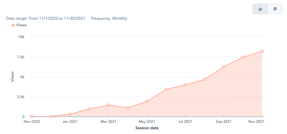Image resolution: width=287 pixels, height=134 pixels.
Task: Click the data point between Mar 2021 and May 2021
Action: point(128,108)
